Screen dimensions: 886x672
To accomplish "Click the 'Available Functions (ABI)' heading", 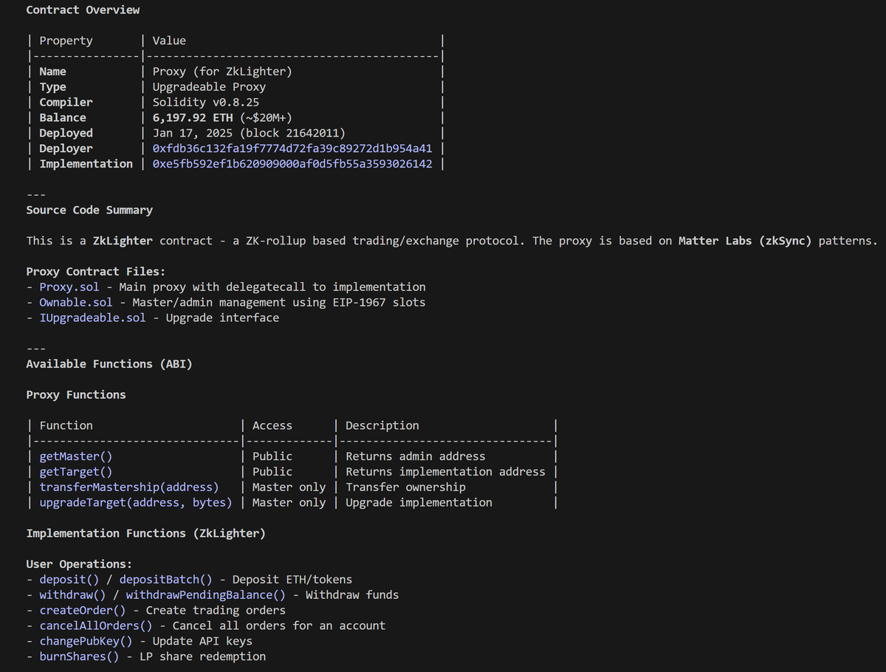I will pos(109,364).
